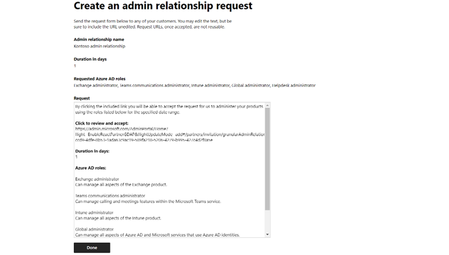Click the 'Duration in days' label above the form

click(90, 59)
